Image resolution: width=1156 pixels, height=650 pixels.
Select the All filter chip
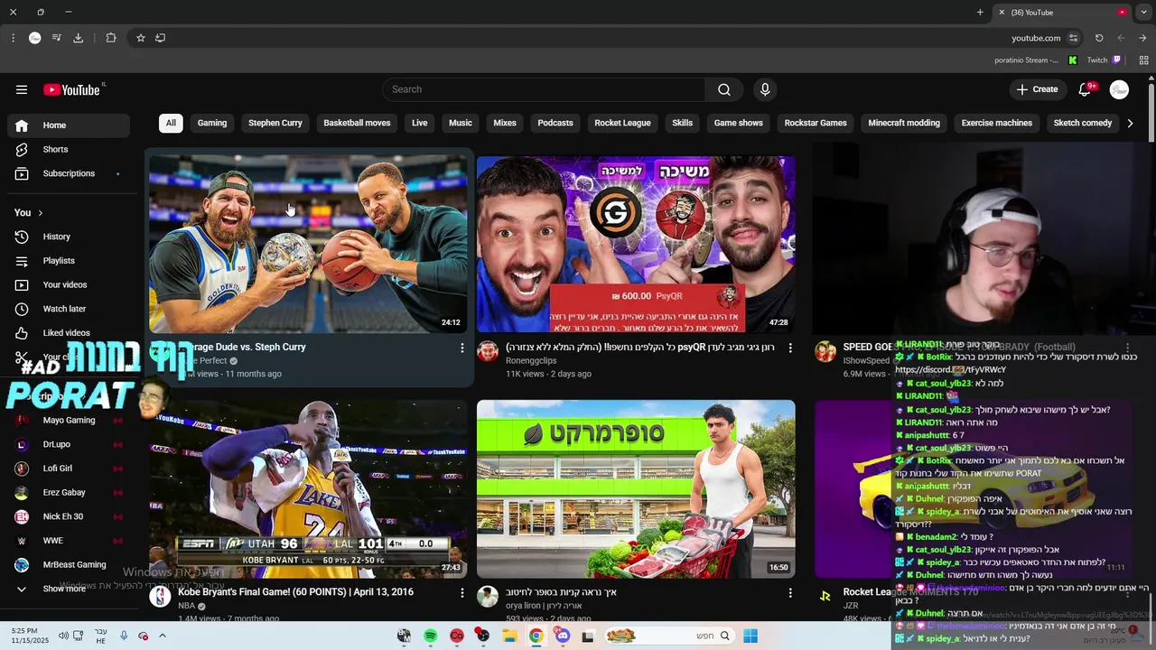click(171, 123)
